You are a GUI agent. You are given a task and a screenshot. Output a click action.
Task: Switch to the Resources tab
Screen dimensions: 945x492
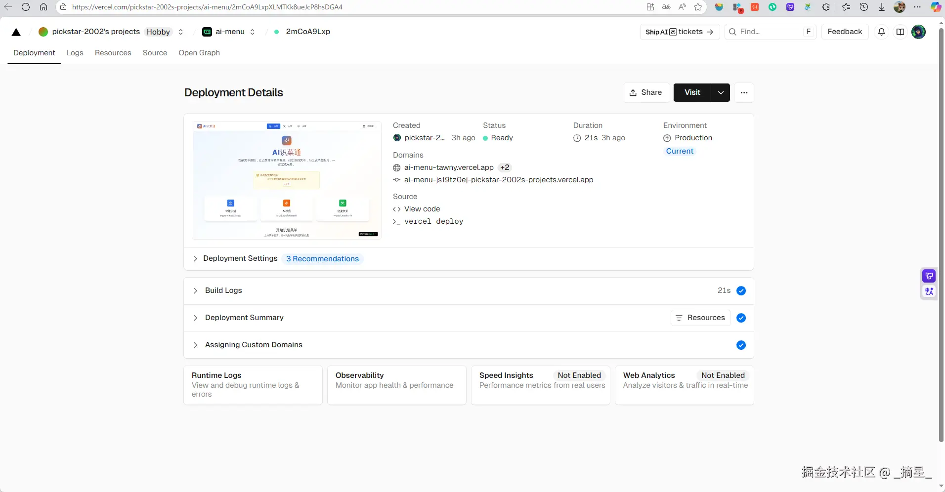pos(113,53)
